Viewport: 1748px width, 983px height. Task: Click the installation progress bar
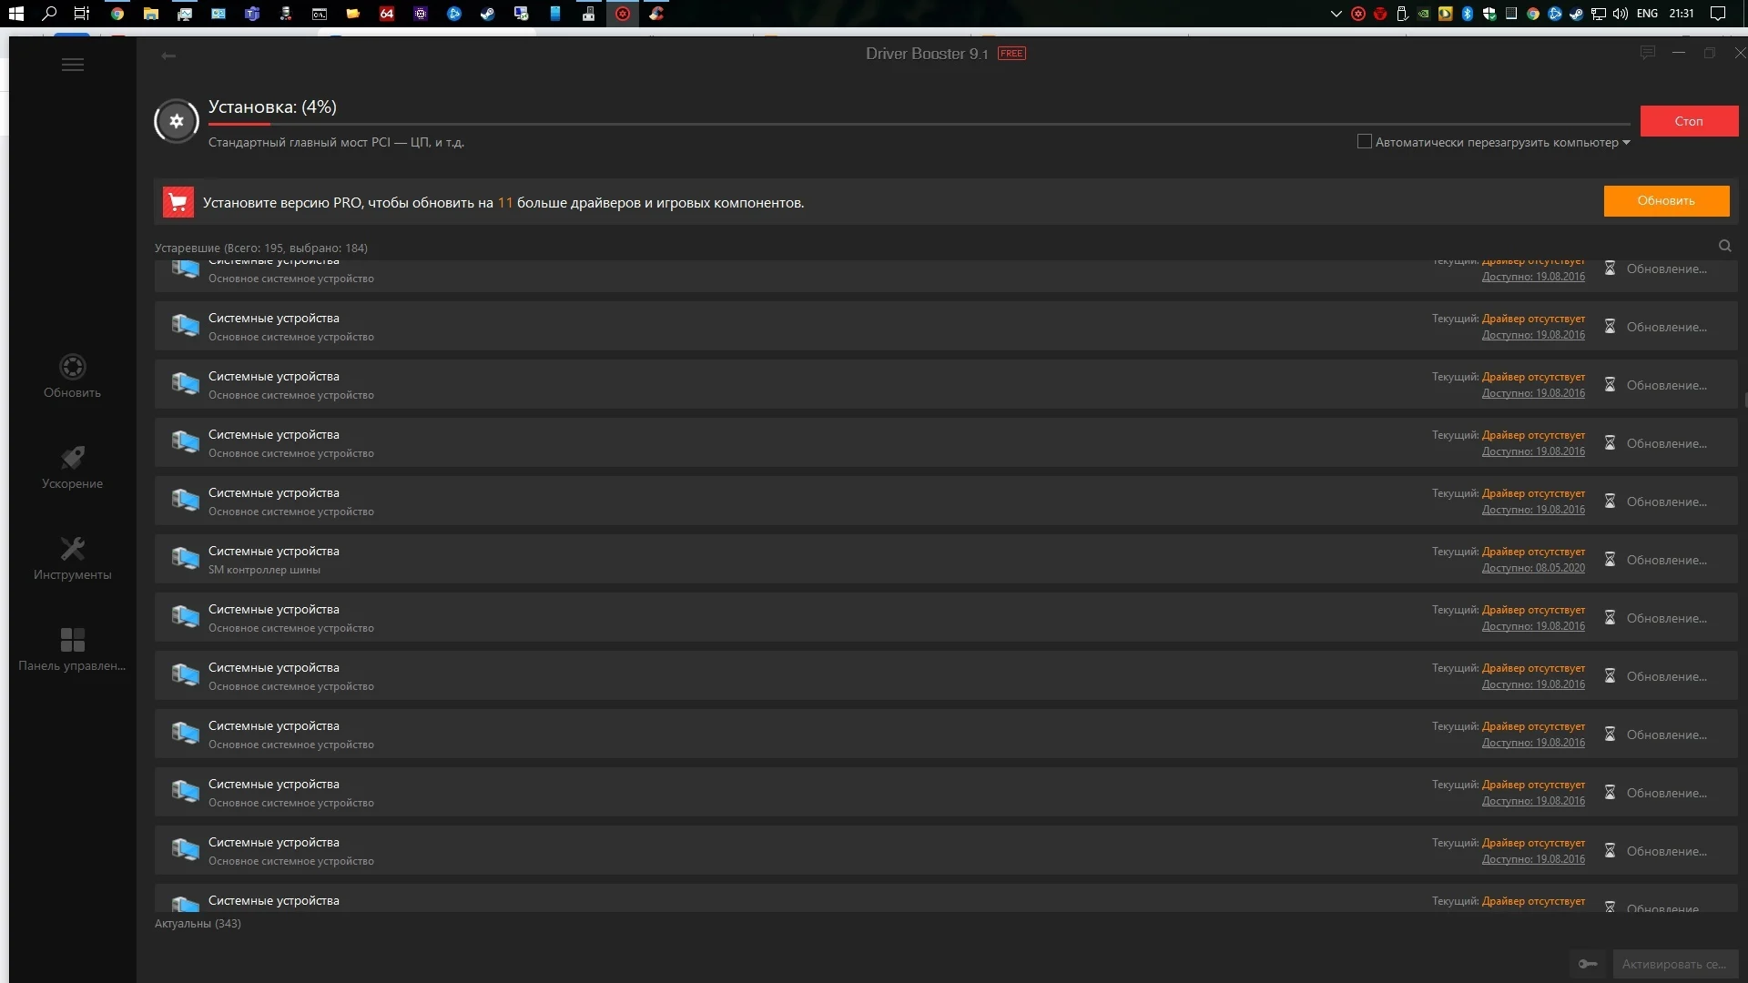[x=918, y=124]
